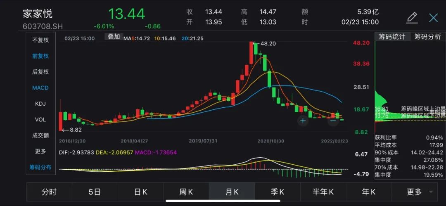Select 前复权 price adjustment option

40,56
